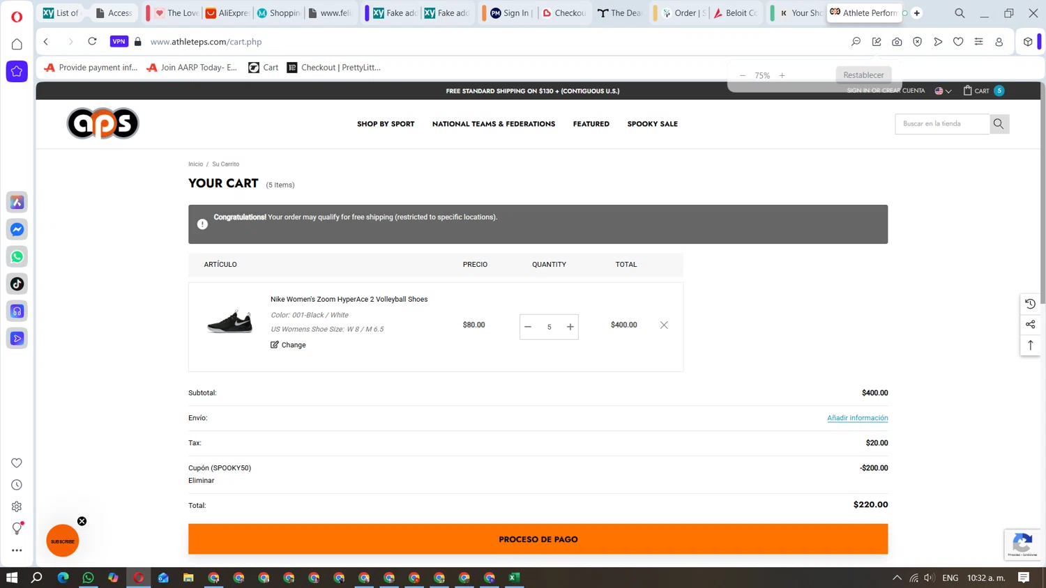1046x588 pixels.
Task: Open the Easy Setup toolbar icon
Action: tap(978, 42)
